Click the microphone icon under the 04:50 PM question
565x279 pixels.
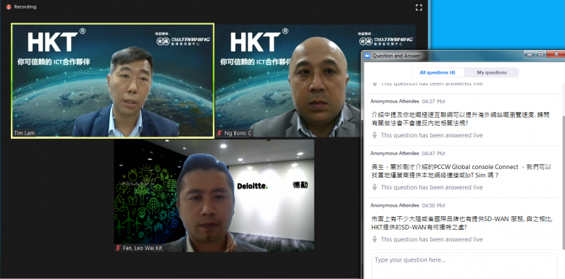[x=374, y=239]
